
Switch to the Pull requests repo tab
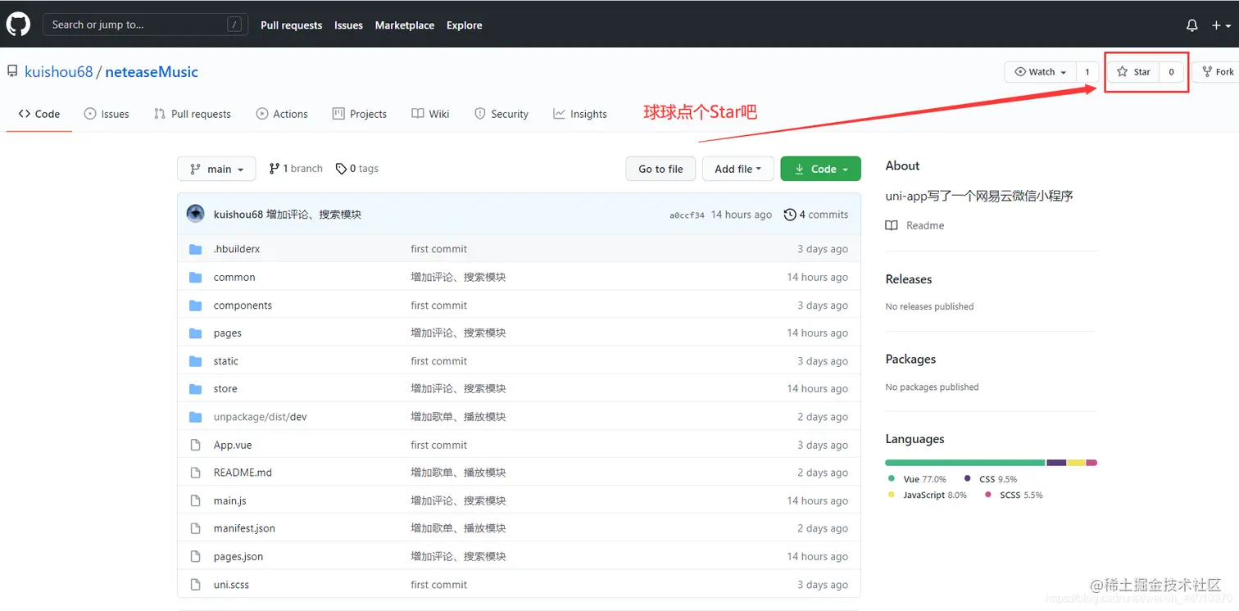(193, 114)
